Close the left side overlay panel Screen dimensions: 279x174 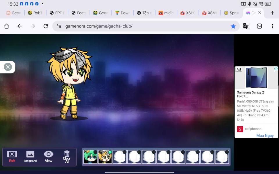click(x=8, y=67)
